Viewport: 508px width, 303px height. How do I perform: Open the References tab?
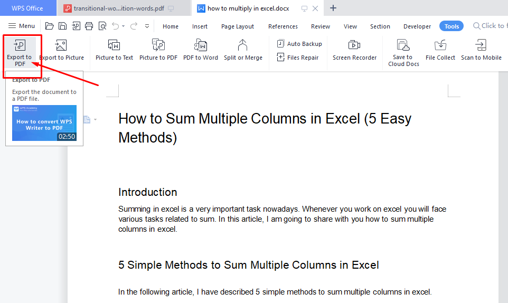(283, 26)
